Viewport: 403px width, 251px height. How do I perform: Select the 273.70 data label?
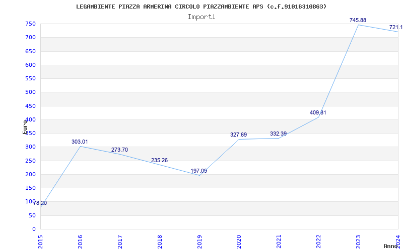point(119,150)
